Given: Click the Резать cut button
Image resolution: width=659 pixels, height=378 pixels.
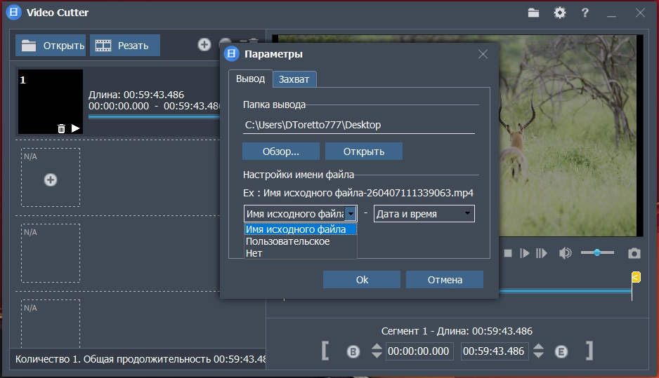Looking at the screenshot, I should 125,46.
